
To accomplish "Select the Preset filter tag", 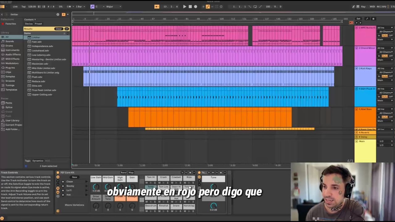I will [x=39, y=24].
